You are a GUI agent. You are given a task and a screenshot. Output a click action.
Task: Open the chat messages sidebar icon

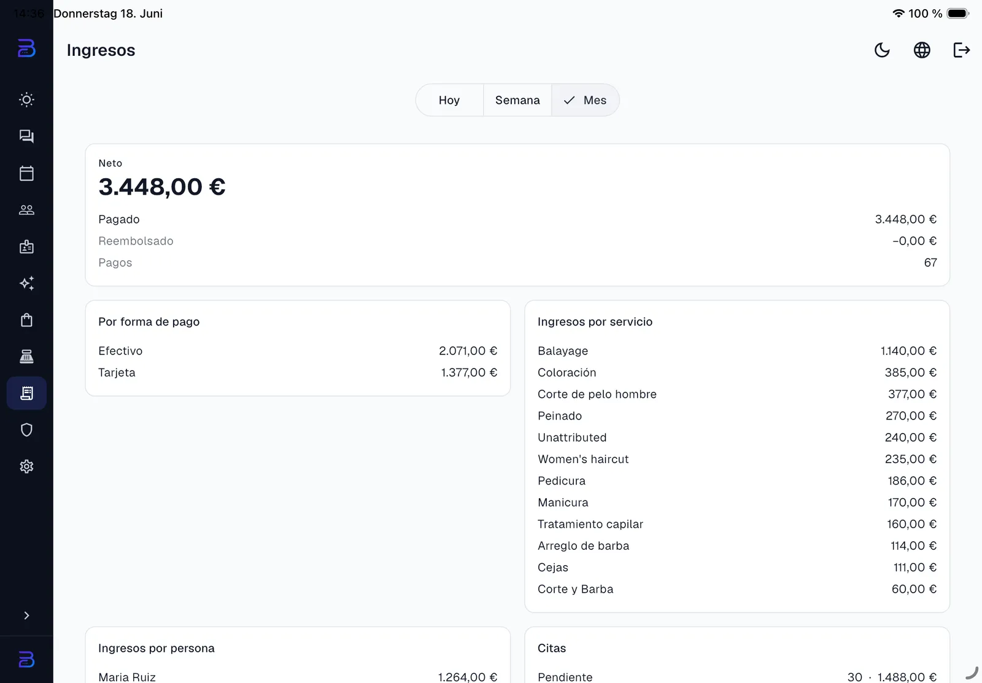26,136
